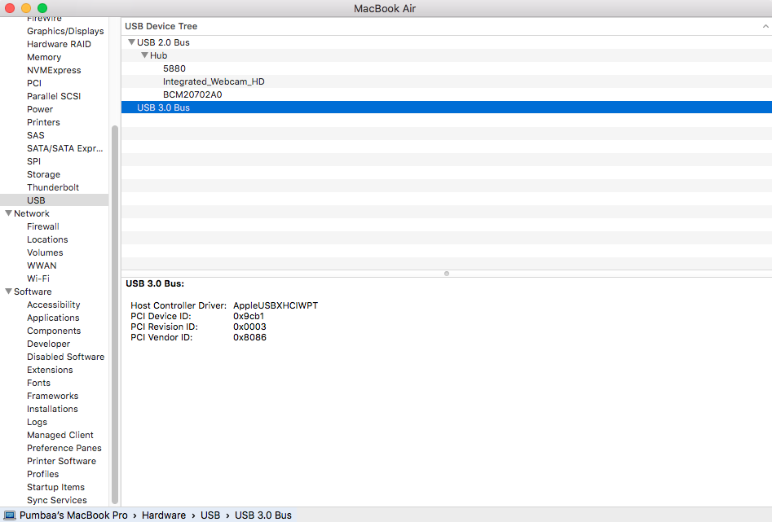Open the Extensions software category

[50, 370]
